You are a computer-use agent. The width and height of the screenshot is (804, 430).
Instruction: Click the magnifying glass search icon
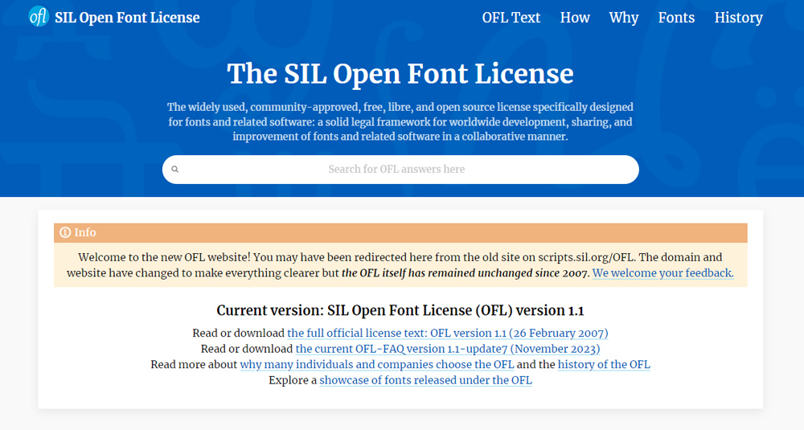(175, 170)
